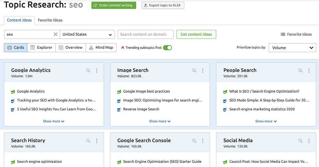Click search icon on Google Search Console card
This screenshot has width=319, height=167.
(x=194, y=141)
